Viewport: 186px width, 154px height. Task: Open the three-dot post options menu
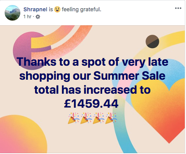click(178, 8)
